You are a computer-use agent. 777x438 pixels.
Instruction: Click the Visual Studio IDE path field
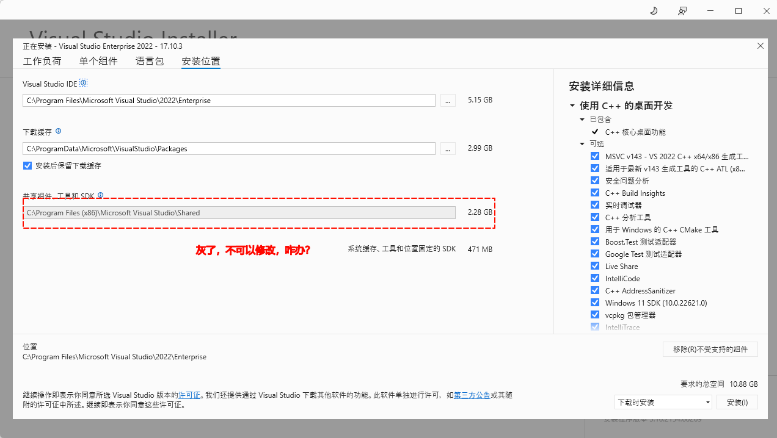tap(229, 101)
